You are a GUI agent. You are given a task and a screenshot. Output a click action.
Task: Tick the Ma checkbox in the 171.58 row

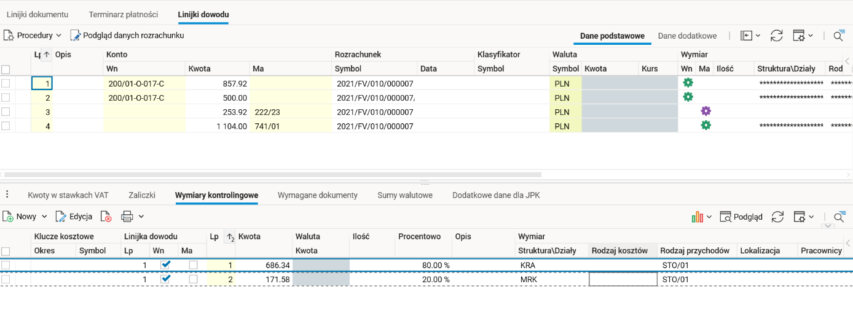[194, 279]
